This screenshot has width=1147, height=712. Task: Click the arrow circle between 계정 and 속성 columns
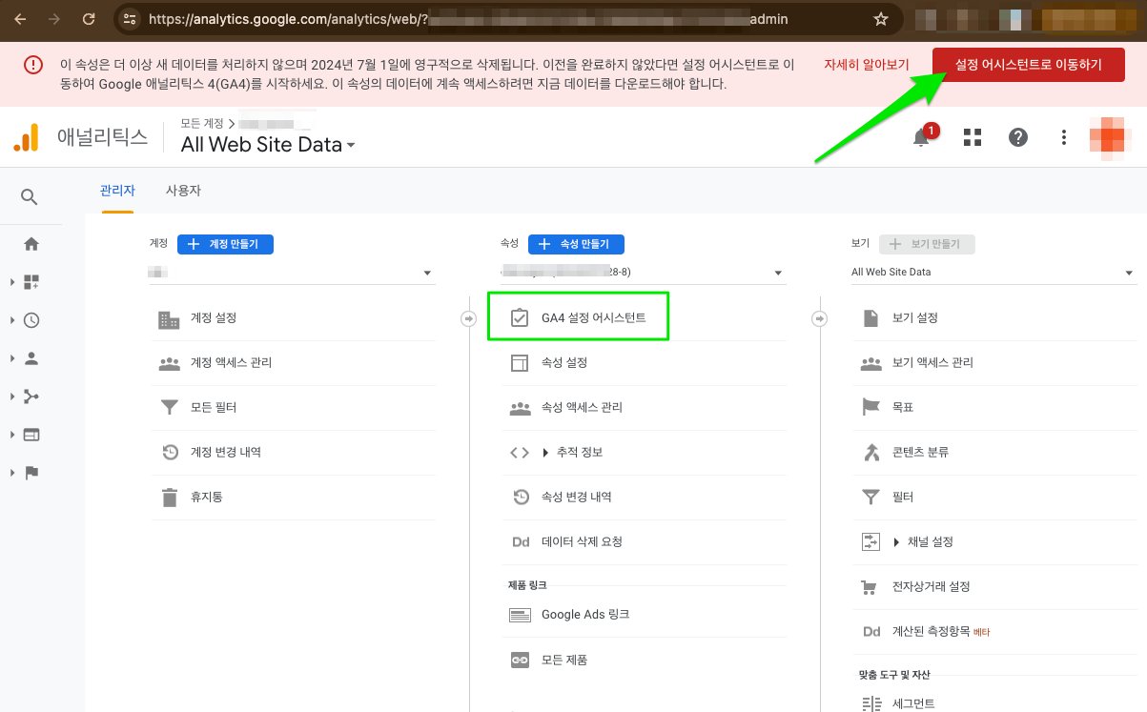coord(468,318)
